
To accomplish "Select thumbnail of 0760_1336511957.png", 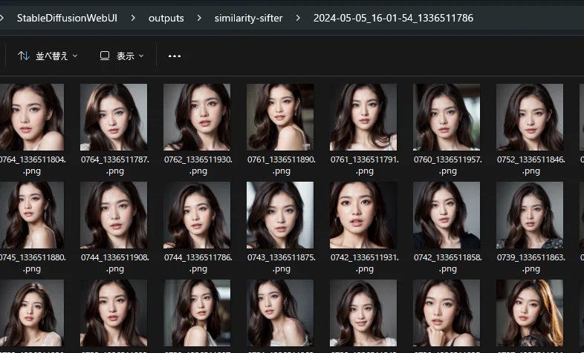I will 447,117.
